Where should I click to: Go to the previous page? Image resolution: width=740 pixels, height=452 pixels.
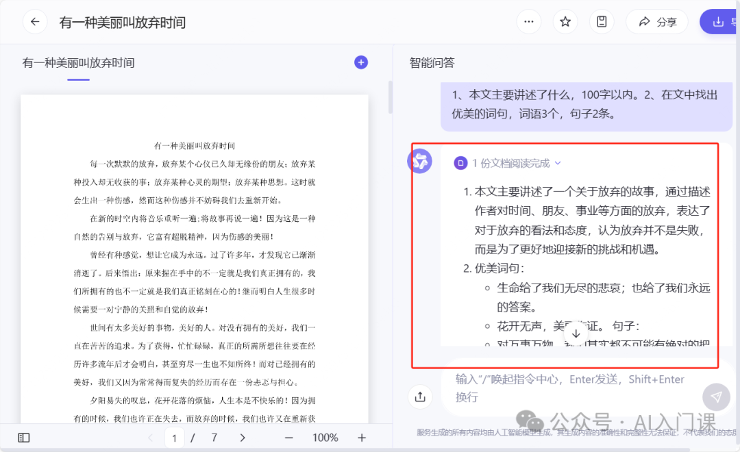pos(150,438)
